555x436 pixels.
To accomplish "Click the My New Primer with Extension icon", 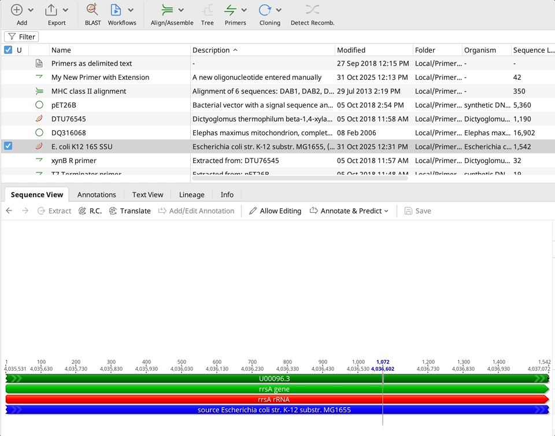I will [39, 76].
